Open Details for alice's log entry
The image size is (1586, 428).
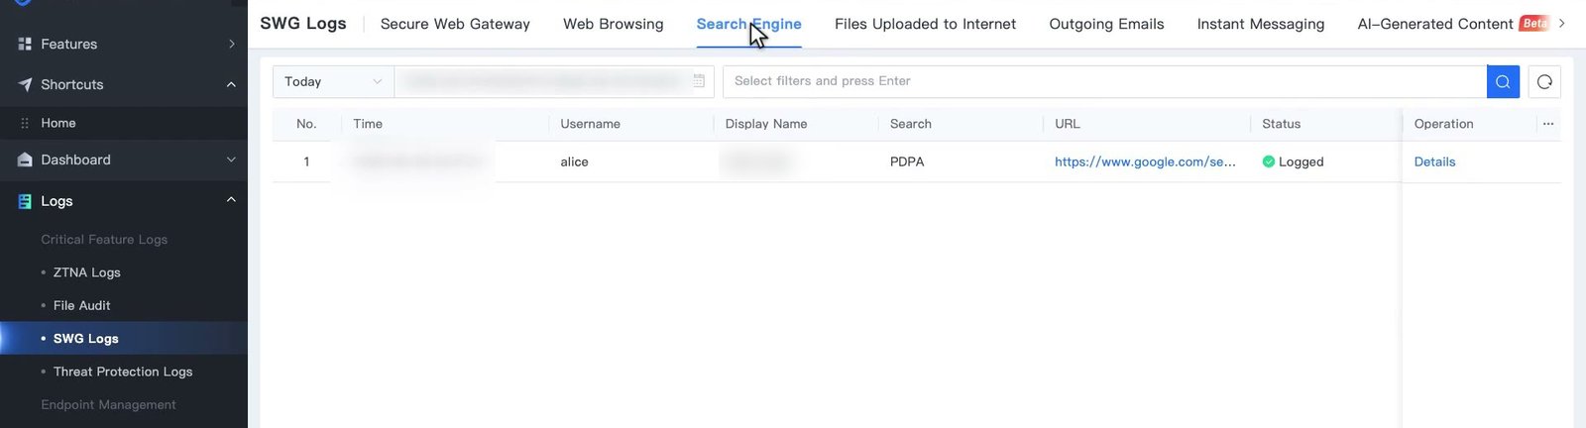[1434, 161]
